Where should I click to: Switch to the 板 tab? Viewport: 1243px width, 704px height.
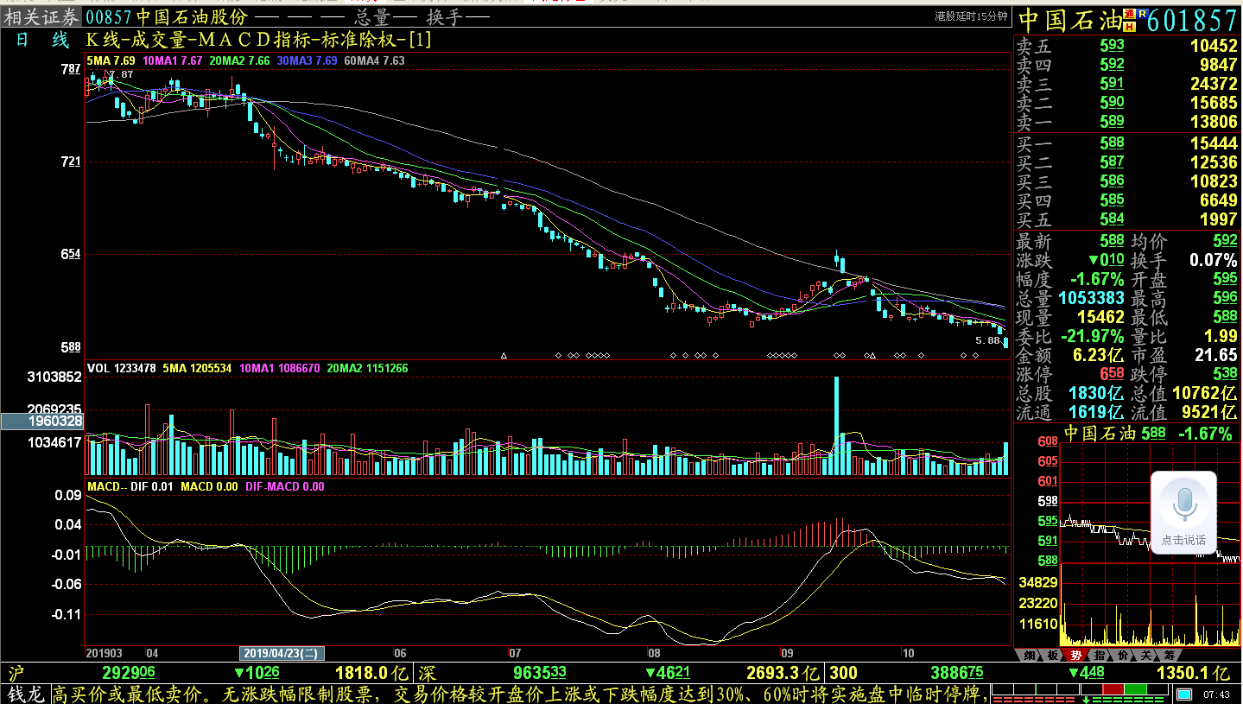pyautogui.click(x=1052, y=655)
